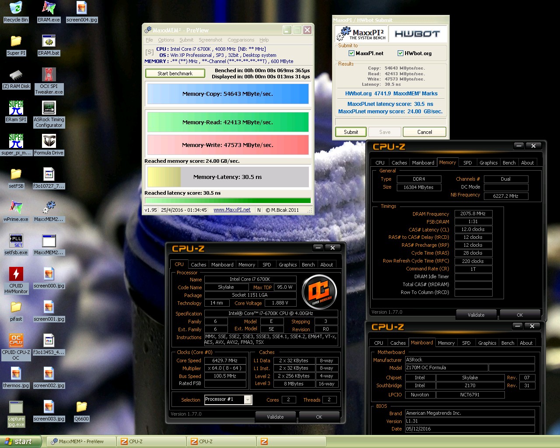Click OK in CPU tab CPU-Z window
Viewport: 560px width, 448px height.
[319, 417]
